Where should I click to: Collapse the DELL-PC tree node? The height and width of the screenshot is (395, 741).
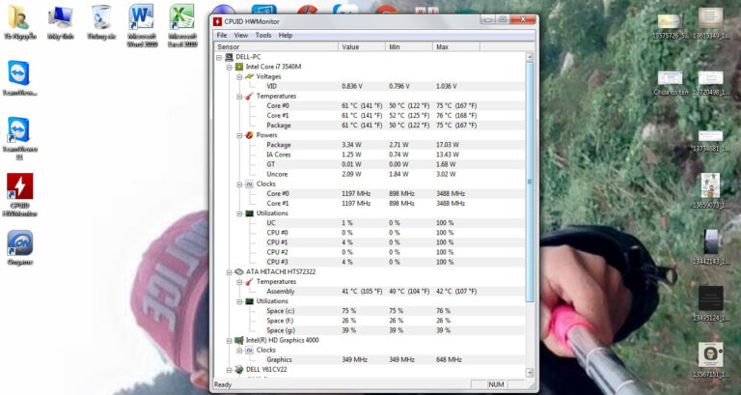pyautogui.click(x=219, y=57)
